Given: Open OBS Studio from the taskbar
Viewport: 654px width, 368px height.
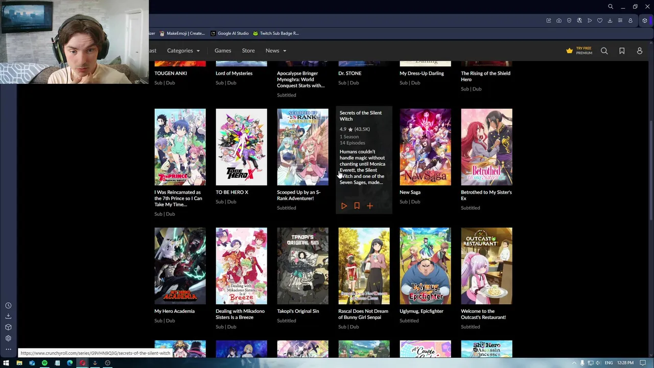Looking at the screenshot, I should (107, 363).
